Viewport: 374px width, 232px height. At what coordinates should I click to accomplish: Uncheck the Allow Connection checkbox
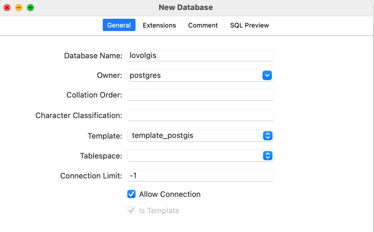[131, 194]
